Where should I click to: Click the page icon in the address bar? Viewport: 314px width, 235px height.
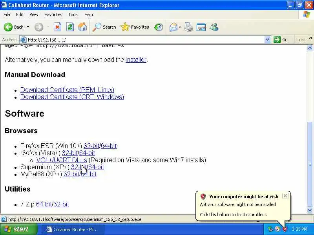click(x=24, y=40)
